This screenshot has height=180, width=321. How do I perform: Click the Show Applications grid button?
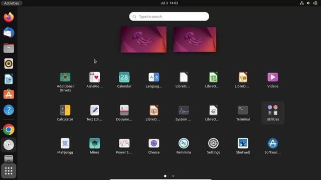pos(9,171)
